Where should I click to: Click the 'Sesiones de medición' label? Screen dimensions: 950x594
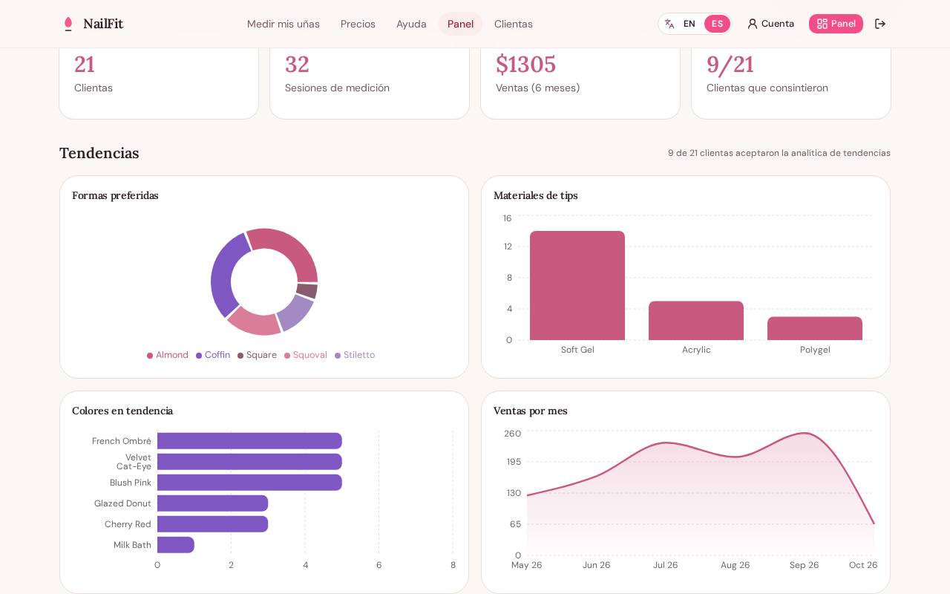337,88
